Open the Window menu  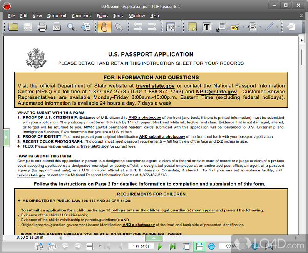[x=137, y=15]
